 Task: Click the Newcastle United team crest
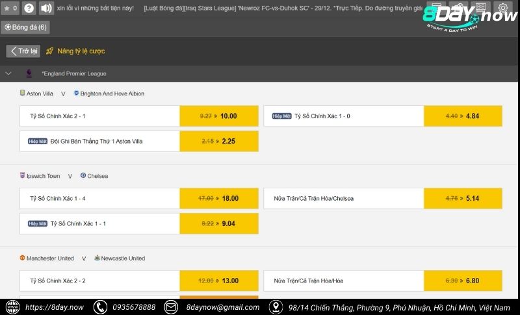(97, 258)
